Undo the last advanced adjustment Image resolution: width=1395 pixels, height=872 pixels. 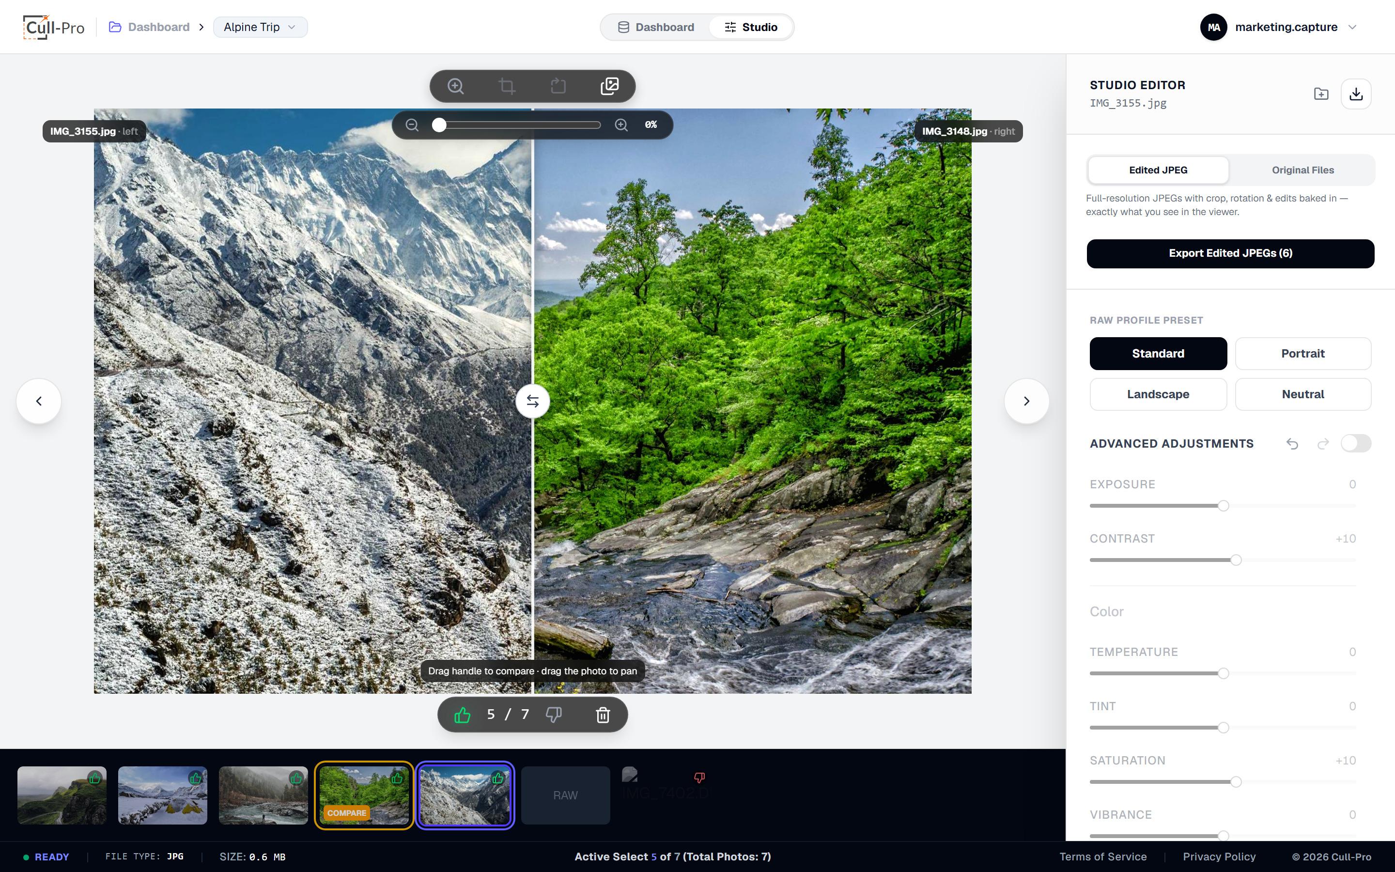pyautogui.click(x=1292, y=443)
